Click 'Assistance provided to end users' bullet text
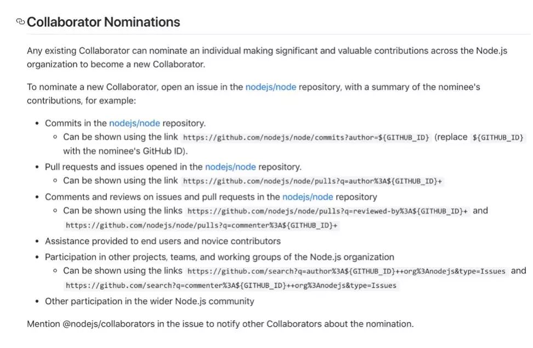533x348 pixels. tap(163, 241)
